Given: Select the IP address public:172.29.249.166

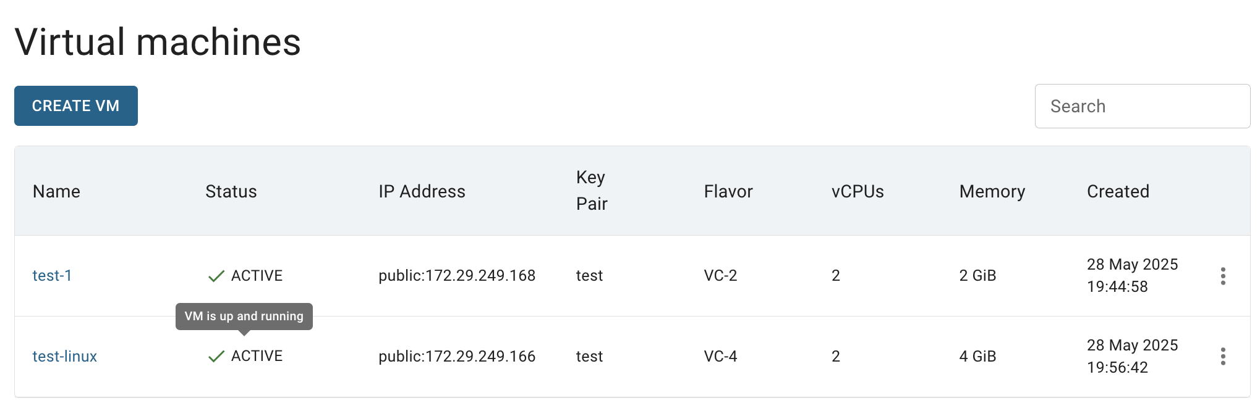Looking at the screenshot, I should pos(457,356).
